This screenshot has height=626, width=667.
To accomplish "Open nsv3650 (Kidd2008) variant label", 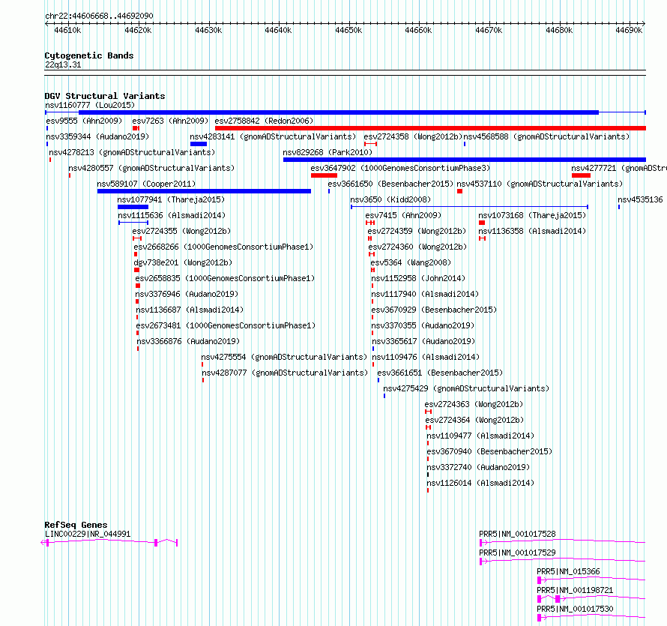I will point(390,199).
